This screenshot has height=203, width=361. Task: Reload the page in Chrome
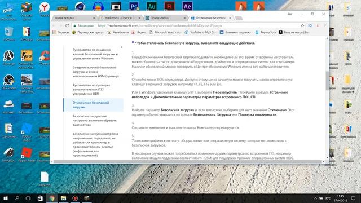coord(67,25)
